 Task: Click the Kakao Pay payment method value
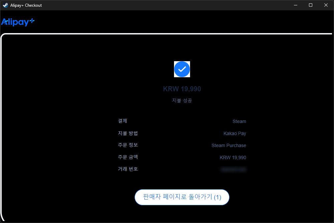pyautogui.click(x=235, y=133)
